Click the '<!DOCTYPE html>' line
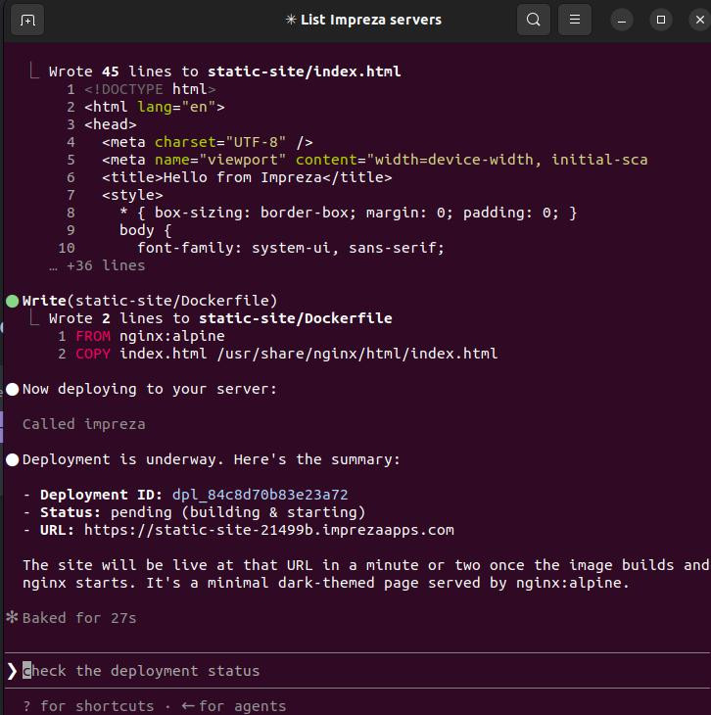This screenshot has width=711, height=715. tap(150, 89)
